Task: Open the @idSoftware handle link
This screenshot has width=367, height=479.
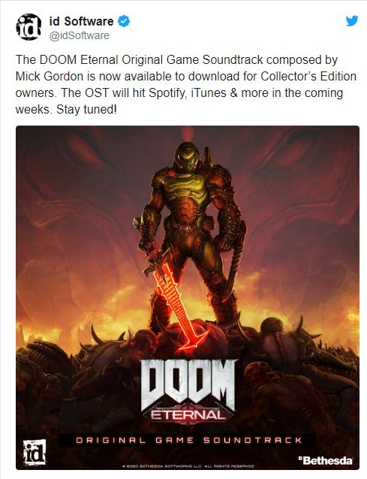Action: click(80, 35)
